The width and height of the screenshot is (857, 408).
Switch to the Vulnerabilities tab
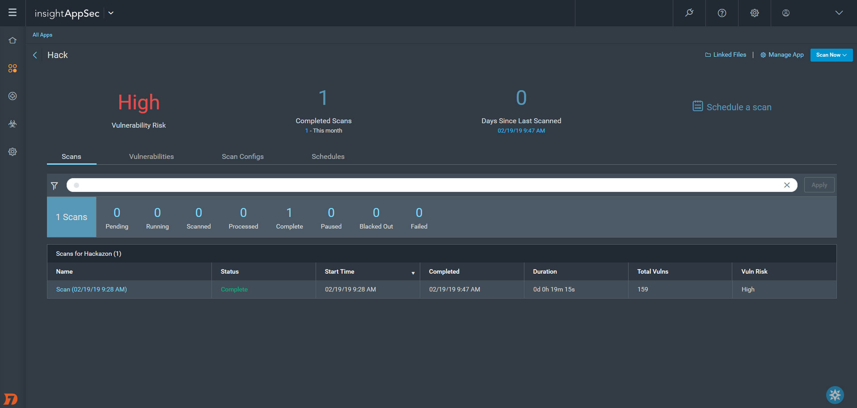click(x=152, y=157)
